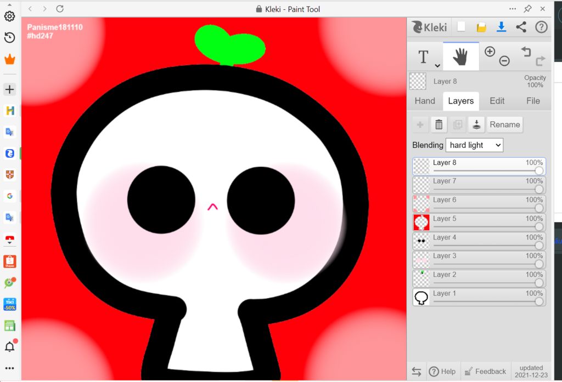Go back in browser panel
562x382 pixels.
click(31, 9)
